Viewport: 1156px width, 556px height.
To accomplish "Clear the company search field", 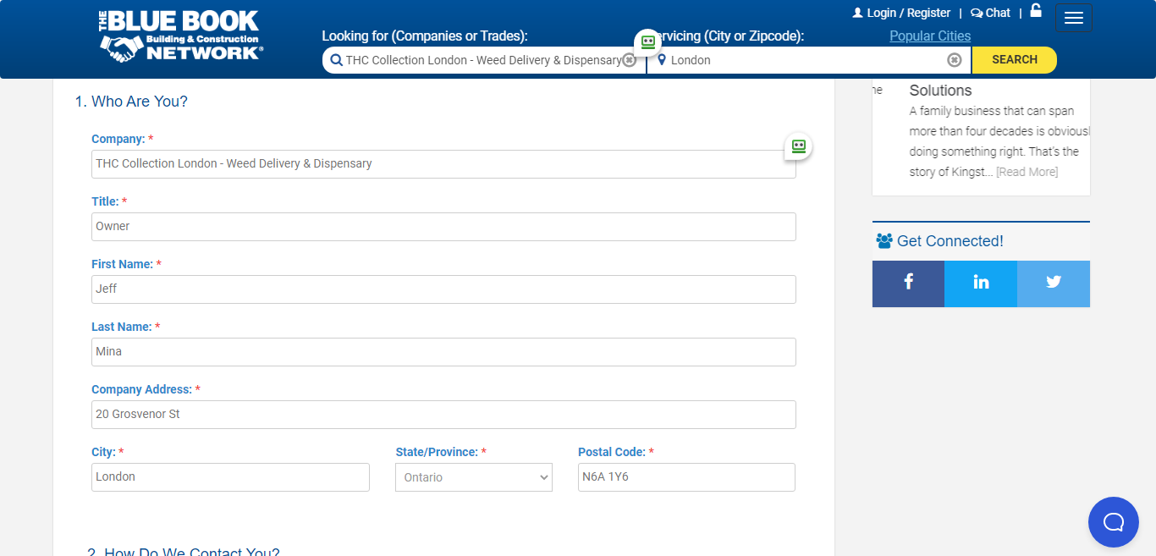I will 629,60.
